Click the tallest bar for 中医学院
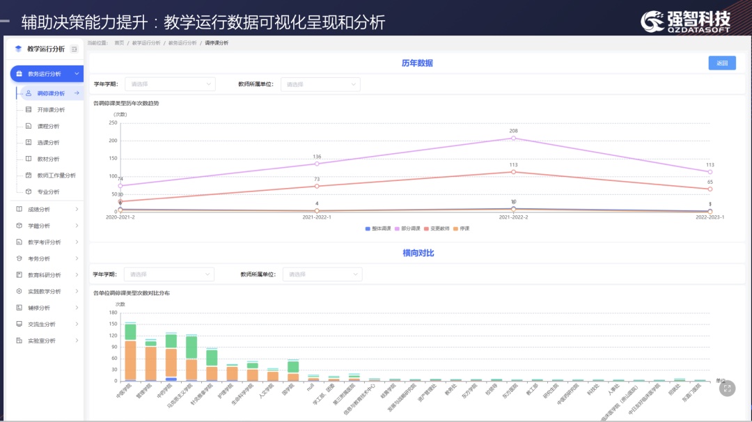This screenshot has height=422, width=752. pos(130,360)
